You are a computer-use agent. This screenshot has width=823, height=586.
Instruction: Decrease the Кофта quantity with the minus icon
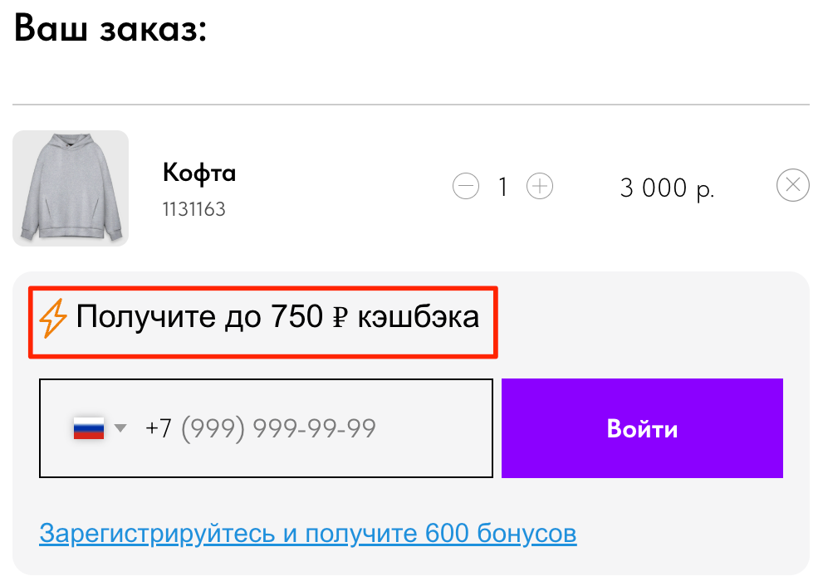(x=466, y=186)
